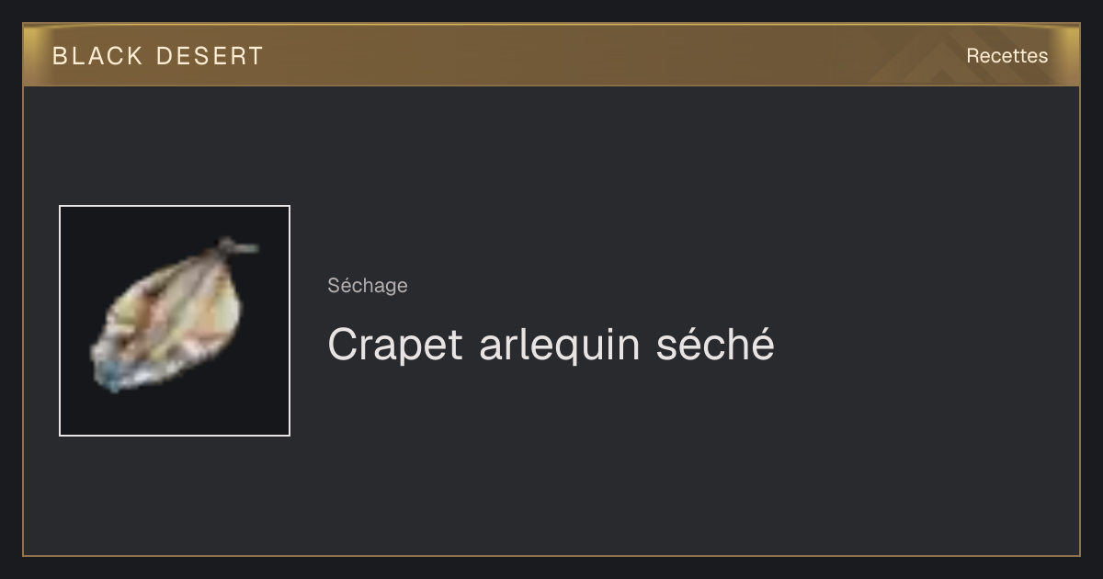Click the Crapet arlequin séché title
The height and width of the screenshot is (579, 1103).
pos(551,345)
